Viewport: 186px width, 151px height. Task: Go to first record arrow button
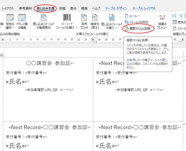click(174, 16)
